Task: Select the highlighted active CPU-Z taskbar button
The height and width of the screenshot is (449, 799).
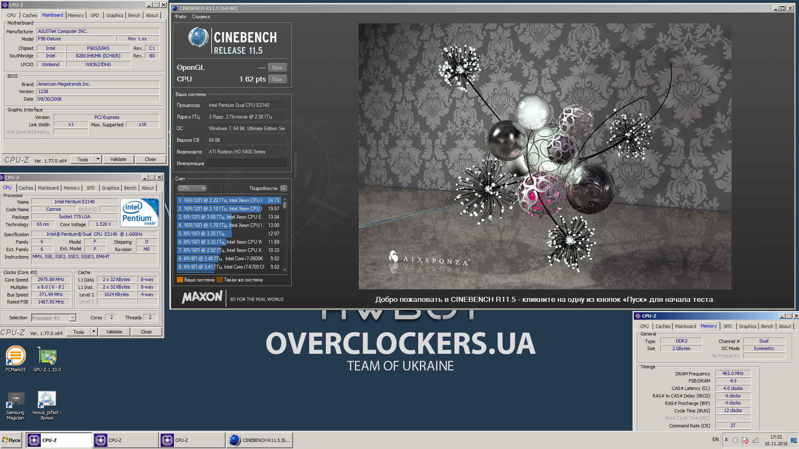Action: 59,440
